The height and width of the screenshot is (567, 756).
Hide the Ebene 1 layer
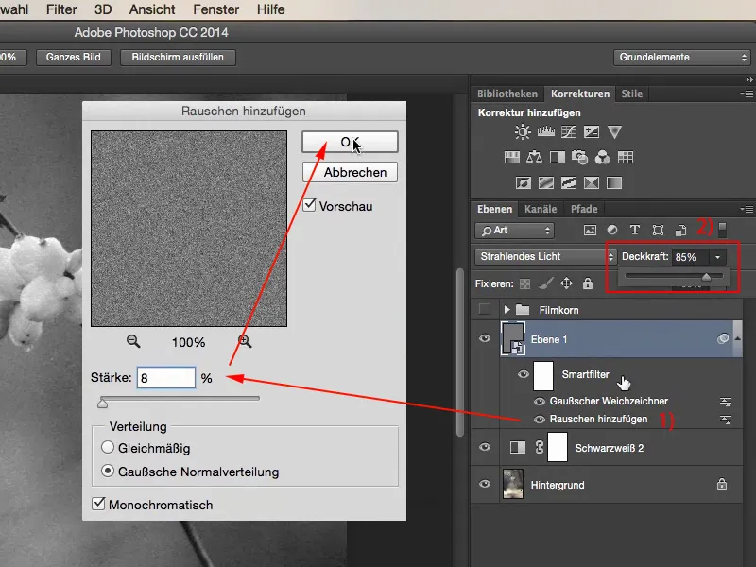pyautogui.click(x=485, y=338)
